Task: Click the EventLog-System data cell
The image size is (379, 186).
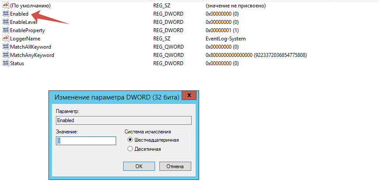Action: pos(225,39)
